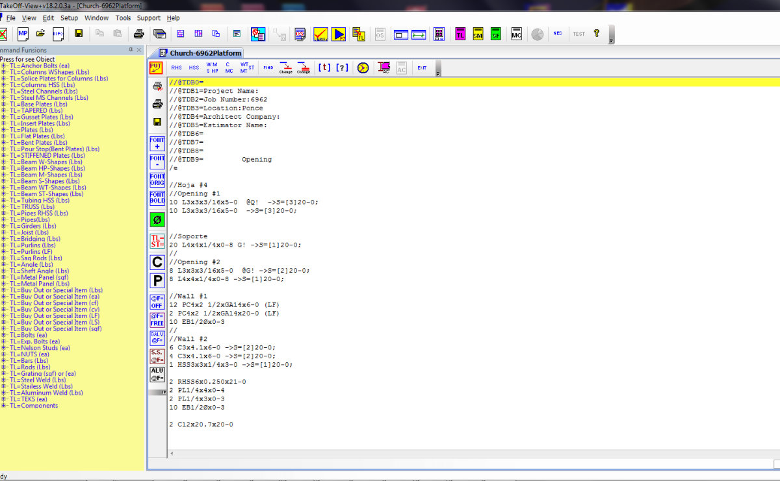Click the floppy disk save icon in top toolbar
Screen dimensions: 780x481
pos(79,34)
